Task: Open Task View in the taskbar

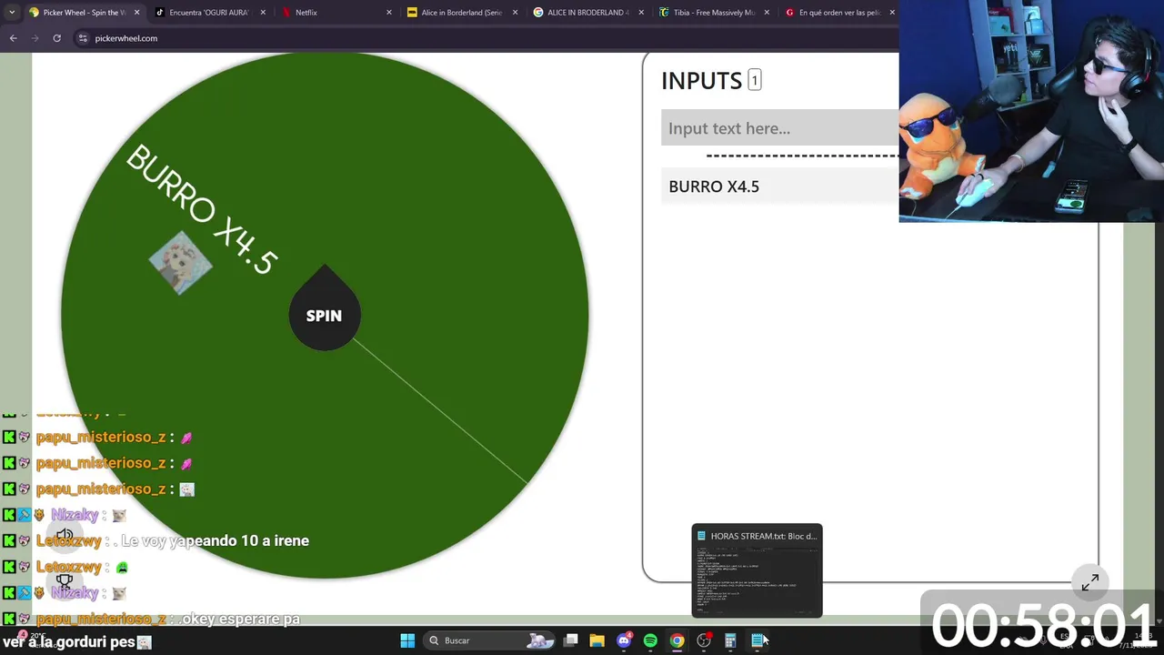Action: pos(570,640)
